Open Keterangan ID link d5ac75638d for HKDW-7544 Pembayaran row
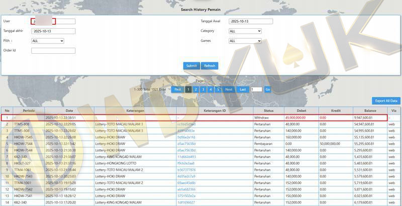 coord(186,144)
